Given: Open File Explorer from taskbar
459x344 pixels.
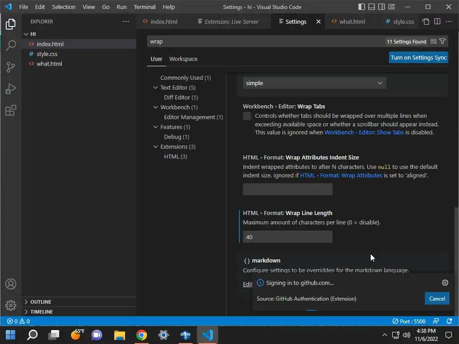Looking at the screenshot, I should point(119,335).
